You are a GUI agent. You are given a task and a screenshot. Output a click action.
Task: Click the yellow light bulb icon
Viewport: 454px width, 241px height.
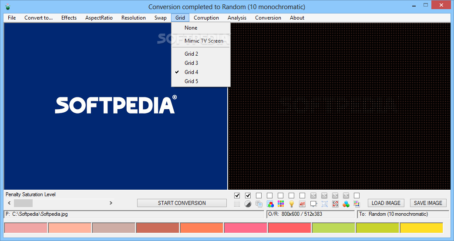click(x=292, y=204)
